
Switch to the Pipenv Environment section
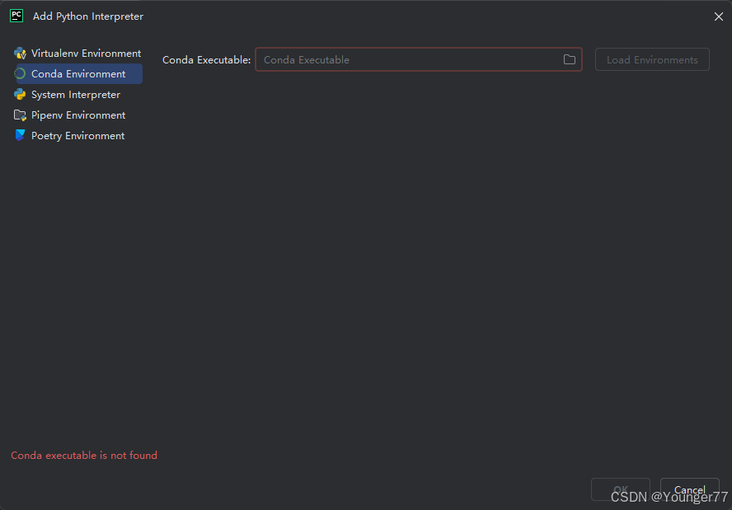[x=78, y=115]
